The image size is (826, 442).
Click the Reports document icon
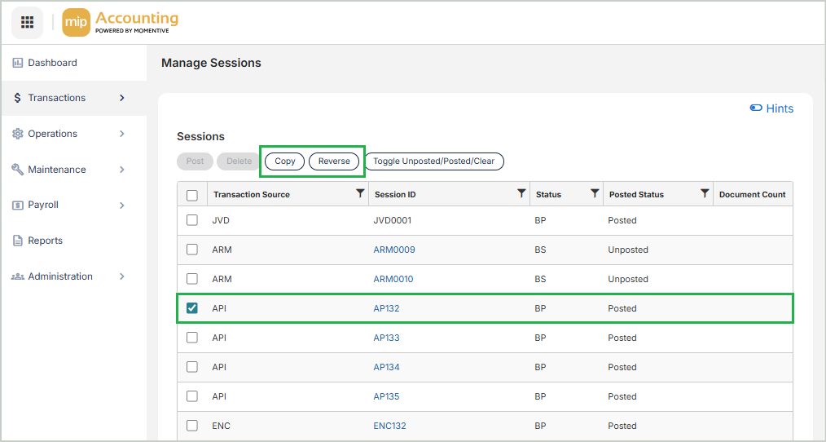click(x=18, y=241)
